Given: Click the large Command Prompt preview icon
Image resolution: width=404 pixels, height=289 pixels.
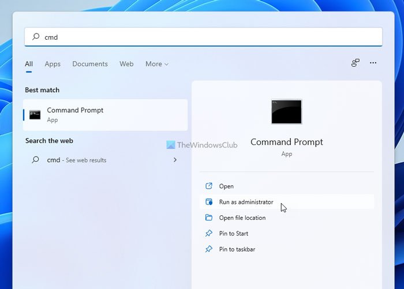Looking at the screenshot, I should coord(286,112).
